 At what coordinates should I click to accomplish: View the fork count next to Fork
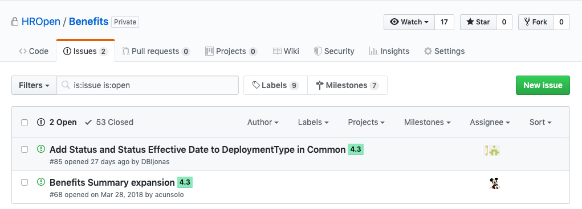561,22
